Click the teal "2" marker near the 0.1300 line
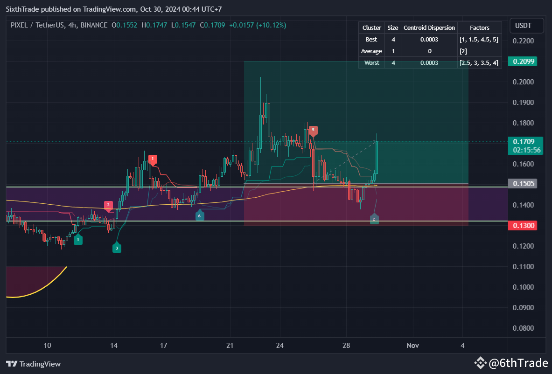 tap(374, 219)
